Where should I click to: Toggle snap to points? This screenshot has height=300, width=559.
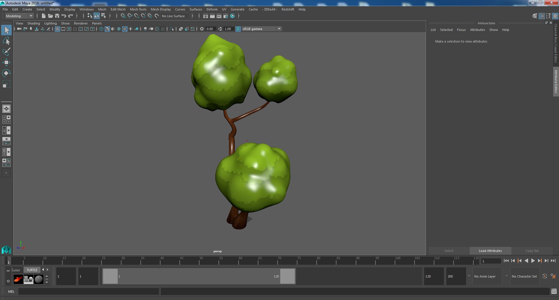pos(137,16)
